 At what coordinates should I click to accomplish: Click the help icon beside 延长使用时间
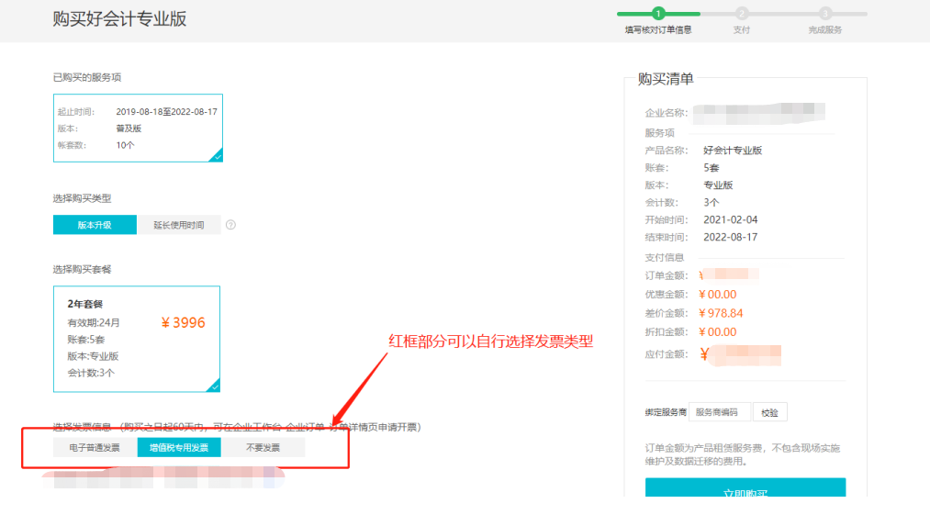pos(230,225)
